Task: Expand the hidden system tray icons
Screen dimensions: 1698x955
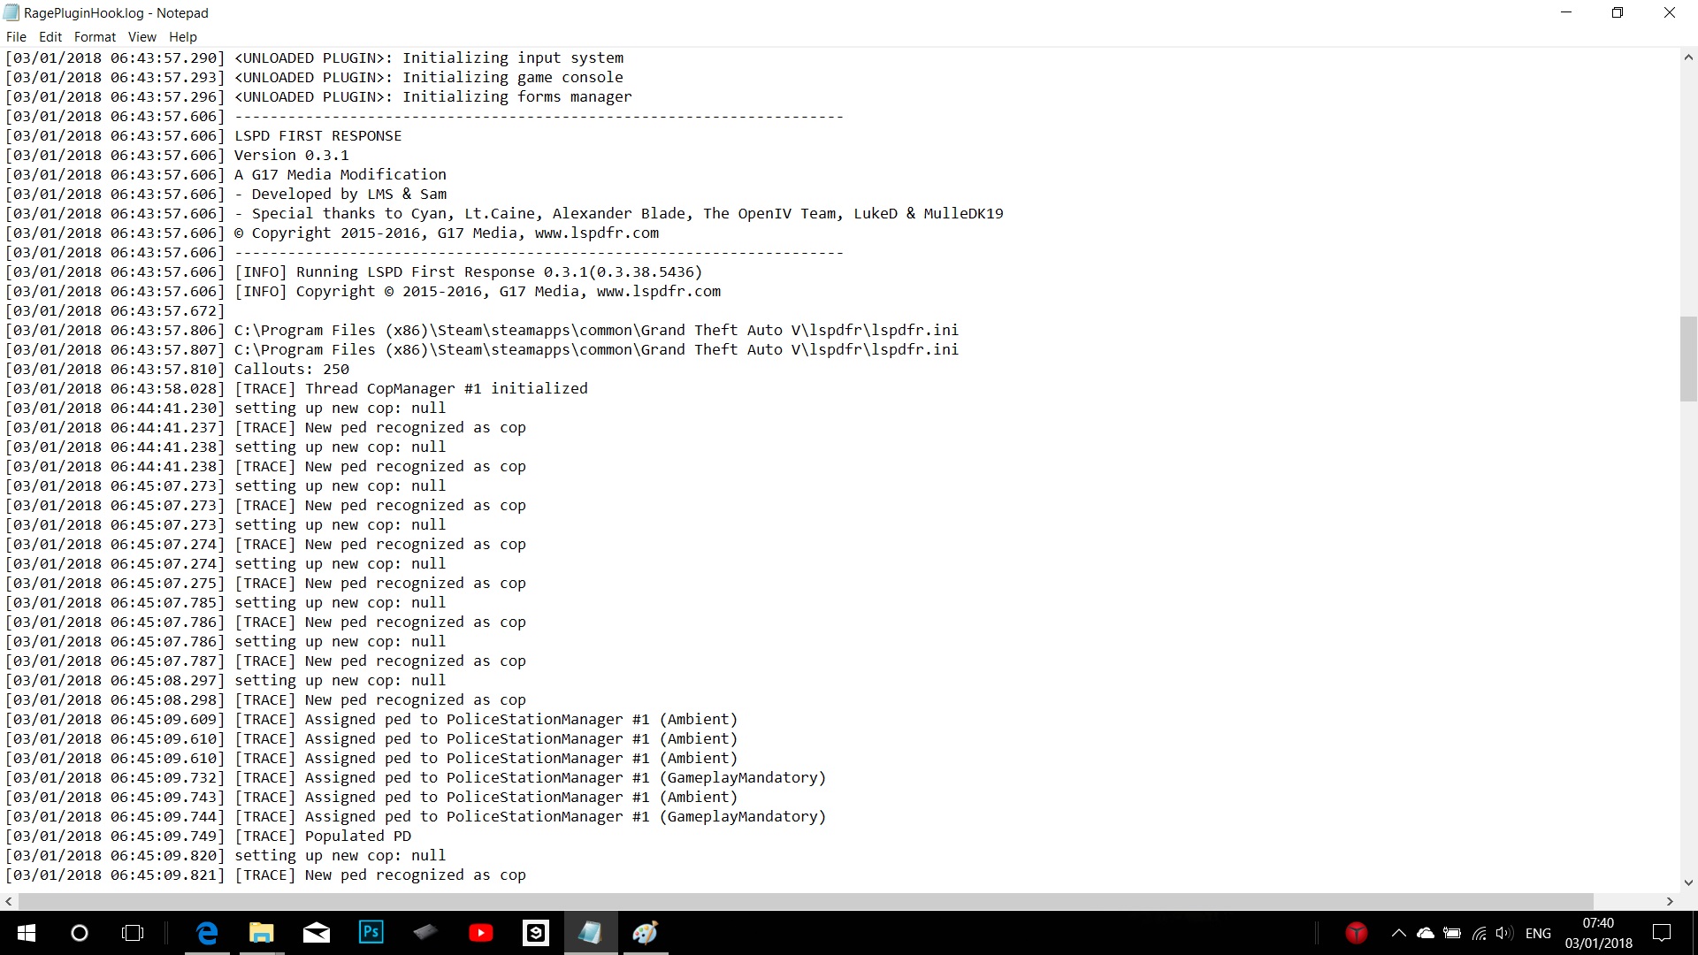Action: click(1398, 933)
